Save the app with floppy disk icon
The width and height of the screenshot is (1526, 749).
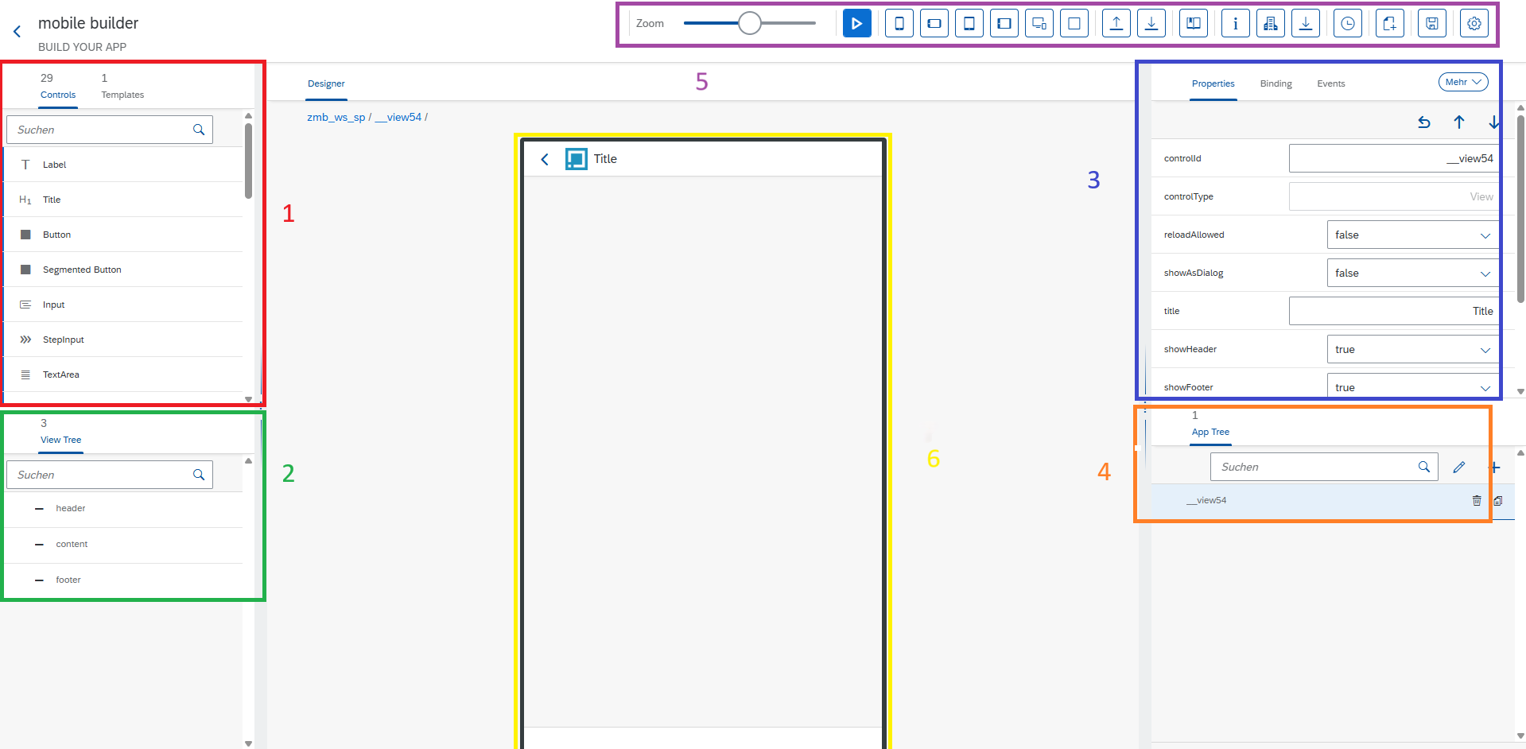tap(1431, 24)
